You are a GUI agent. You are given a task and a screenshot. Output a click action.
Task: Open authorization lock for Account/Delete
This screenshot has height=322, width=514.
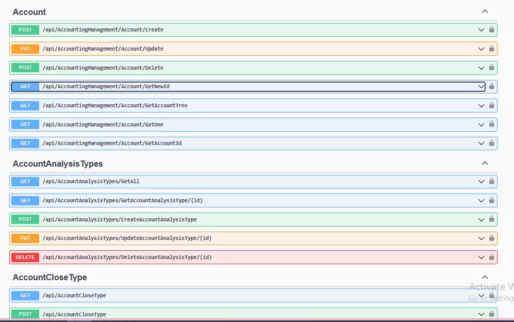click(491, 68)
